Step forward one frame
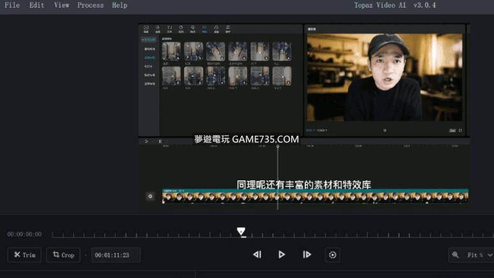This screenshot has width=494, height=278. 307,254
